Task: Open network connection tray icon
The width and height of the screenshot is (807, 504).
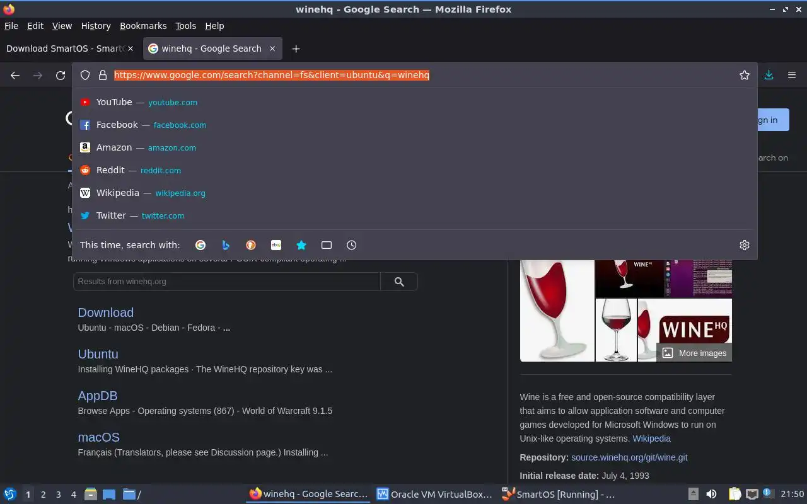Action: pyautogui.click(x=752, y=494)
